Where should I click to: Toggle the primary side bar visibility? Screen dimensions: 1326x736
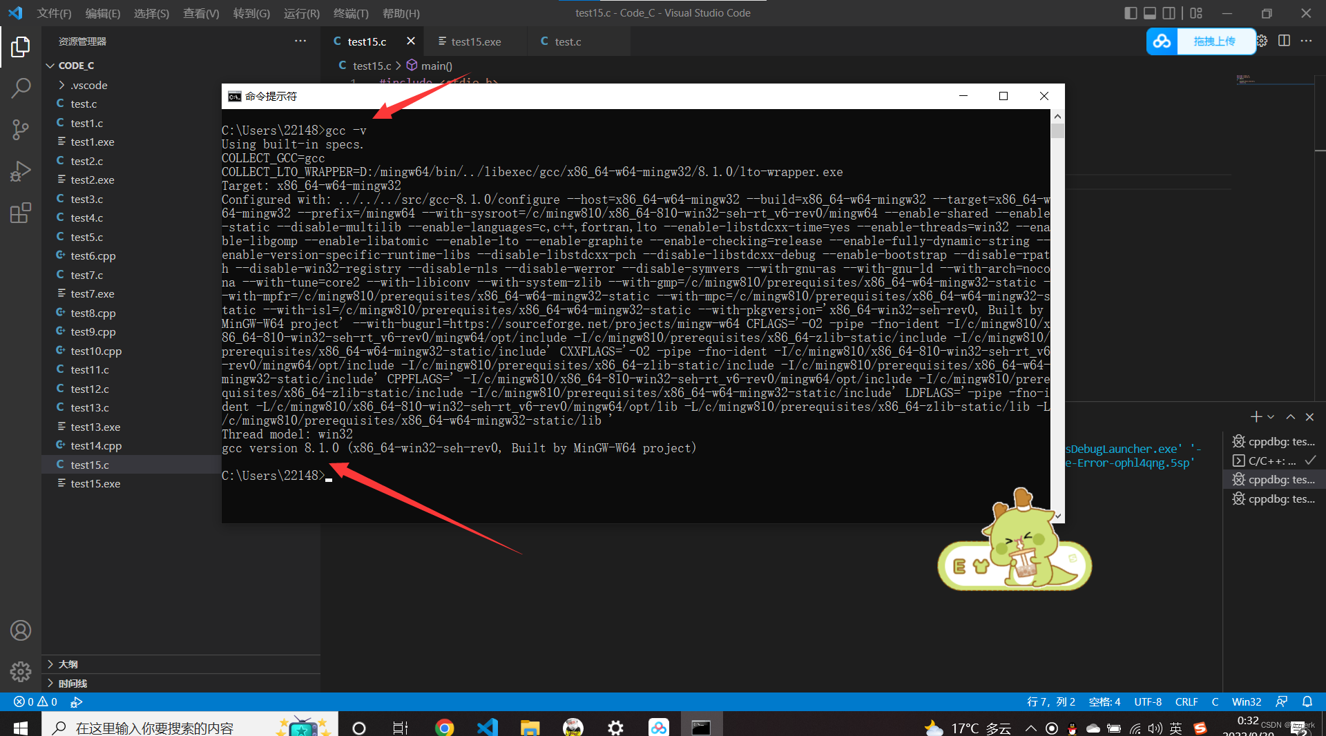tap(1131, 13)
